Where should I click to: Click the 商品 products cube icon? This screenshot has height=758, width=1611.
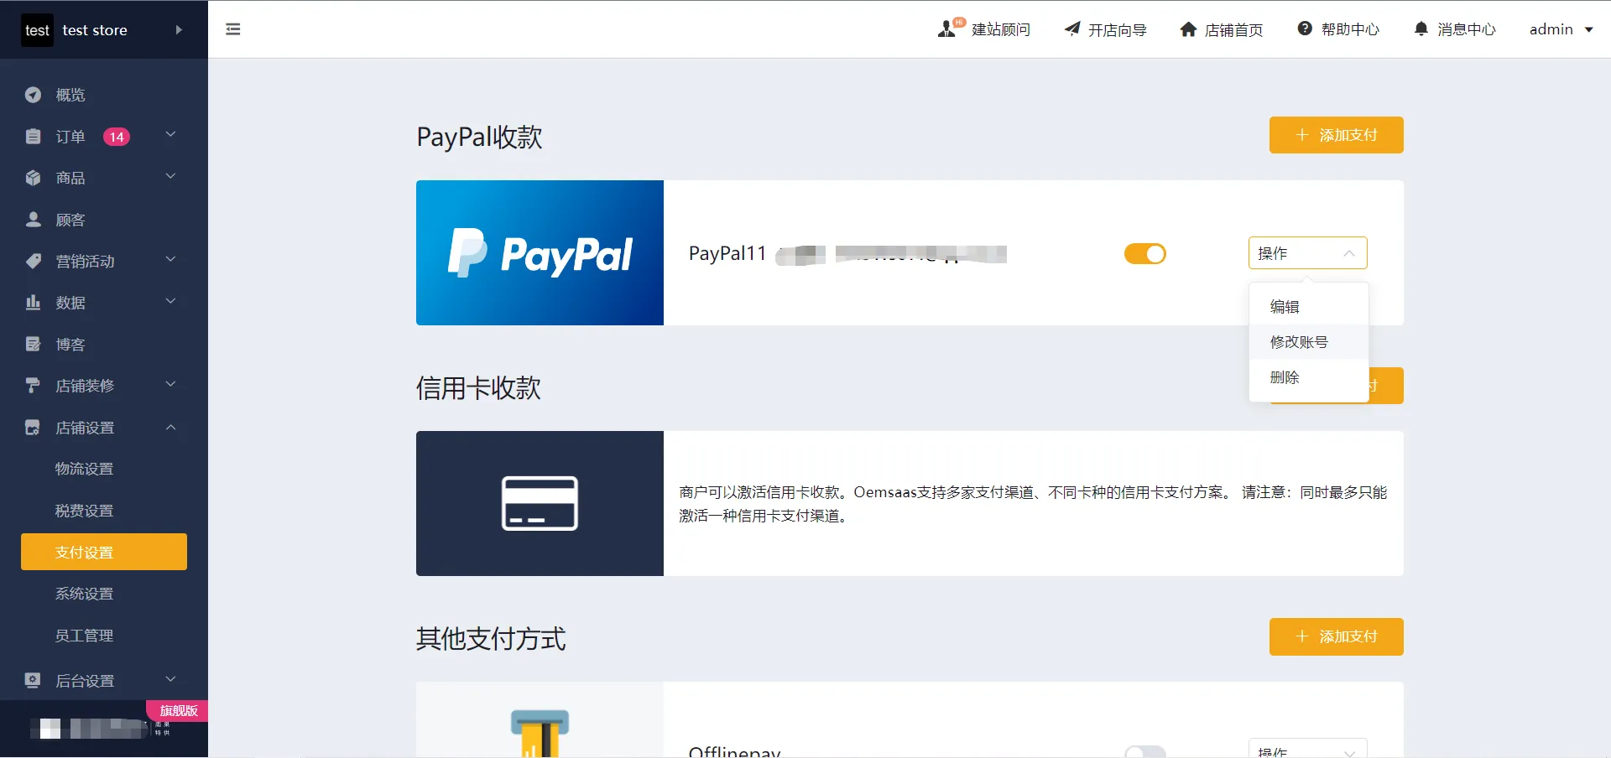point(33,178)
